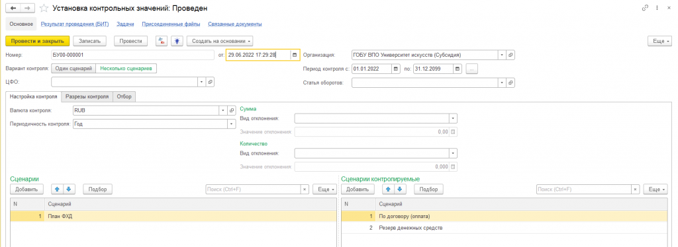Open Связанные документы section
Screen dimensions: 678x247
(x=235, y=24)
